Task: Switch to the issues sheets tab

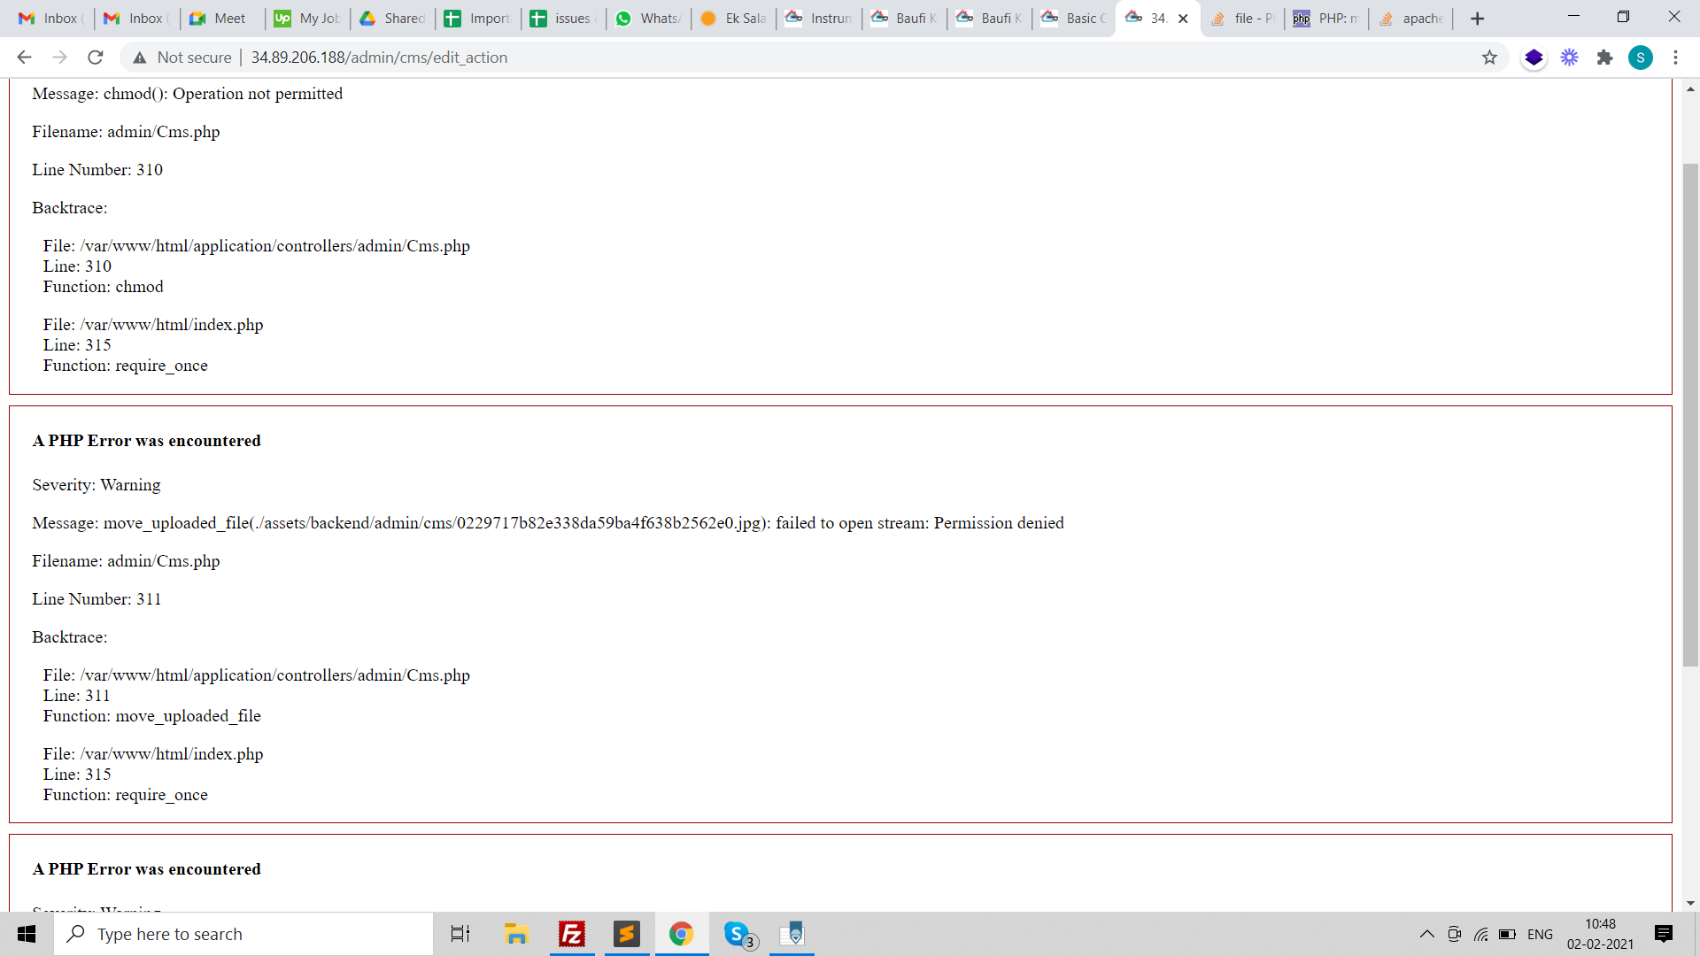Action: pos(562,19)
